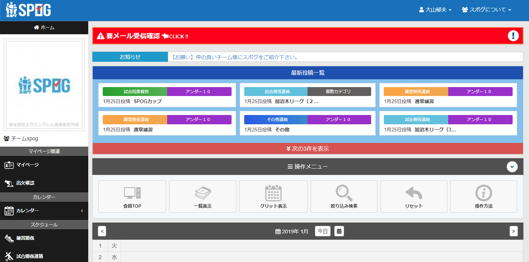This screenshot has width=529, height=262.
Task: Click the リセット undo arrow icon
Action: (414, 193)
